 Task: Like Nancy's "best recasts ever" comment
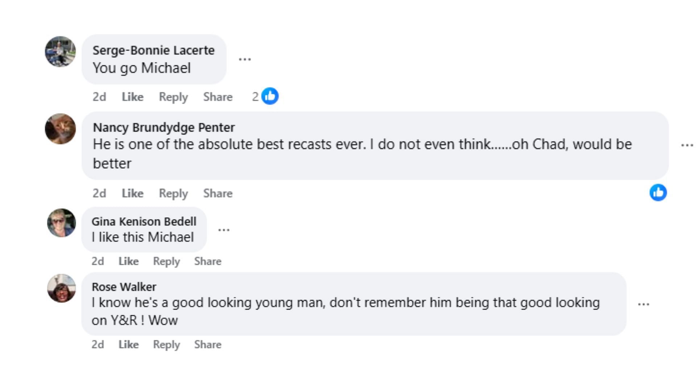pos(132,193)
